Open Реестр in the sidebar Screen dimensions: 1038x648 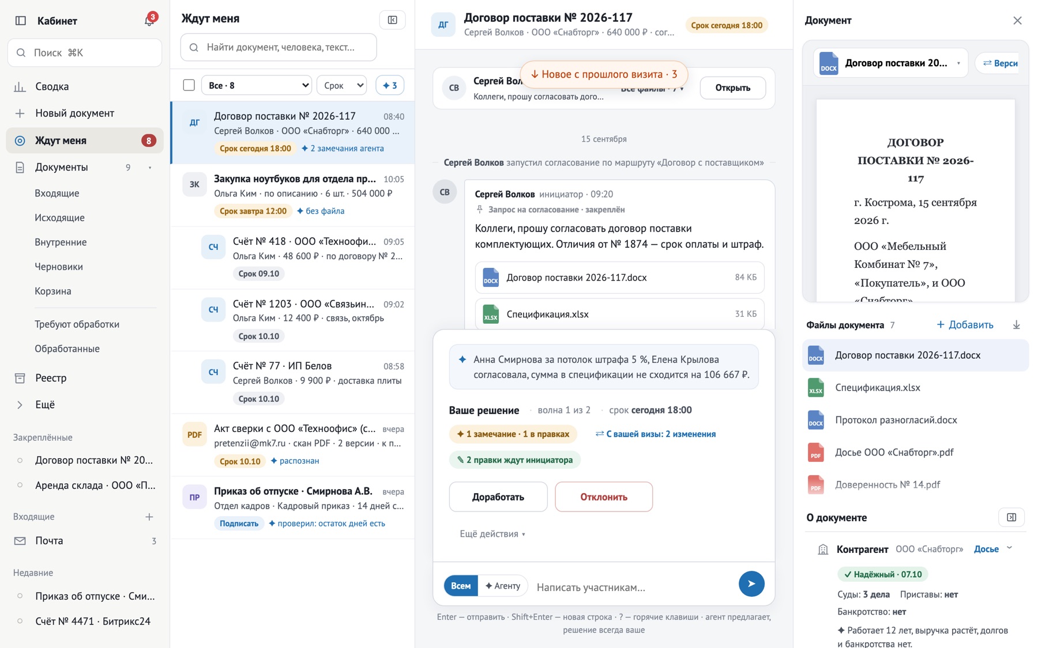tap(85, 378)
